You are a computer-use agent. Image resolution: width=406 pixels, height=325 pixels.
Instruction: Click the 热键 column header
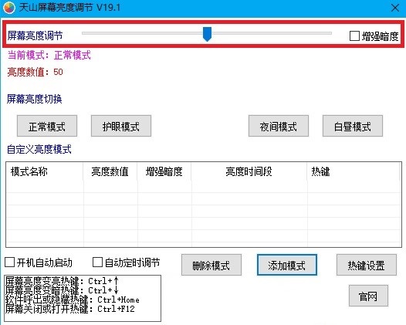354,171
